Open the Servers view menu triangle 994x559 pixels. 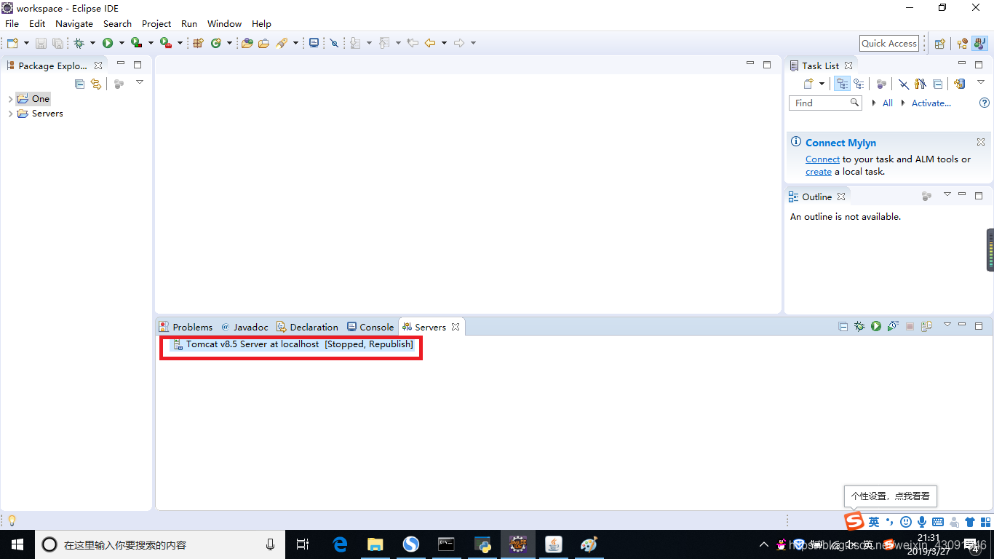click(x=947, y=325)
